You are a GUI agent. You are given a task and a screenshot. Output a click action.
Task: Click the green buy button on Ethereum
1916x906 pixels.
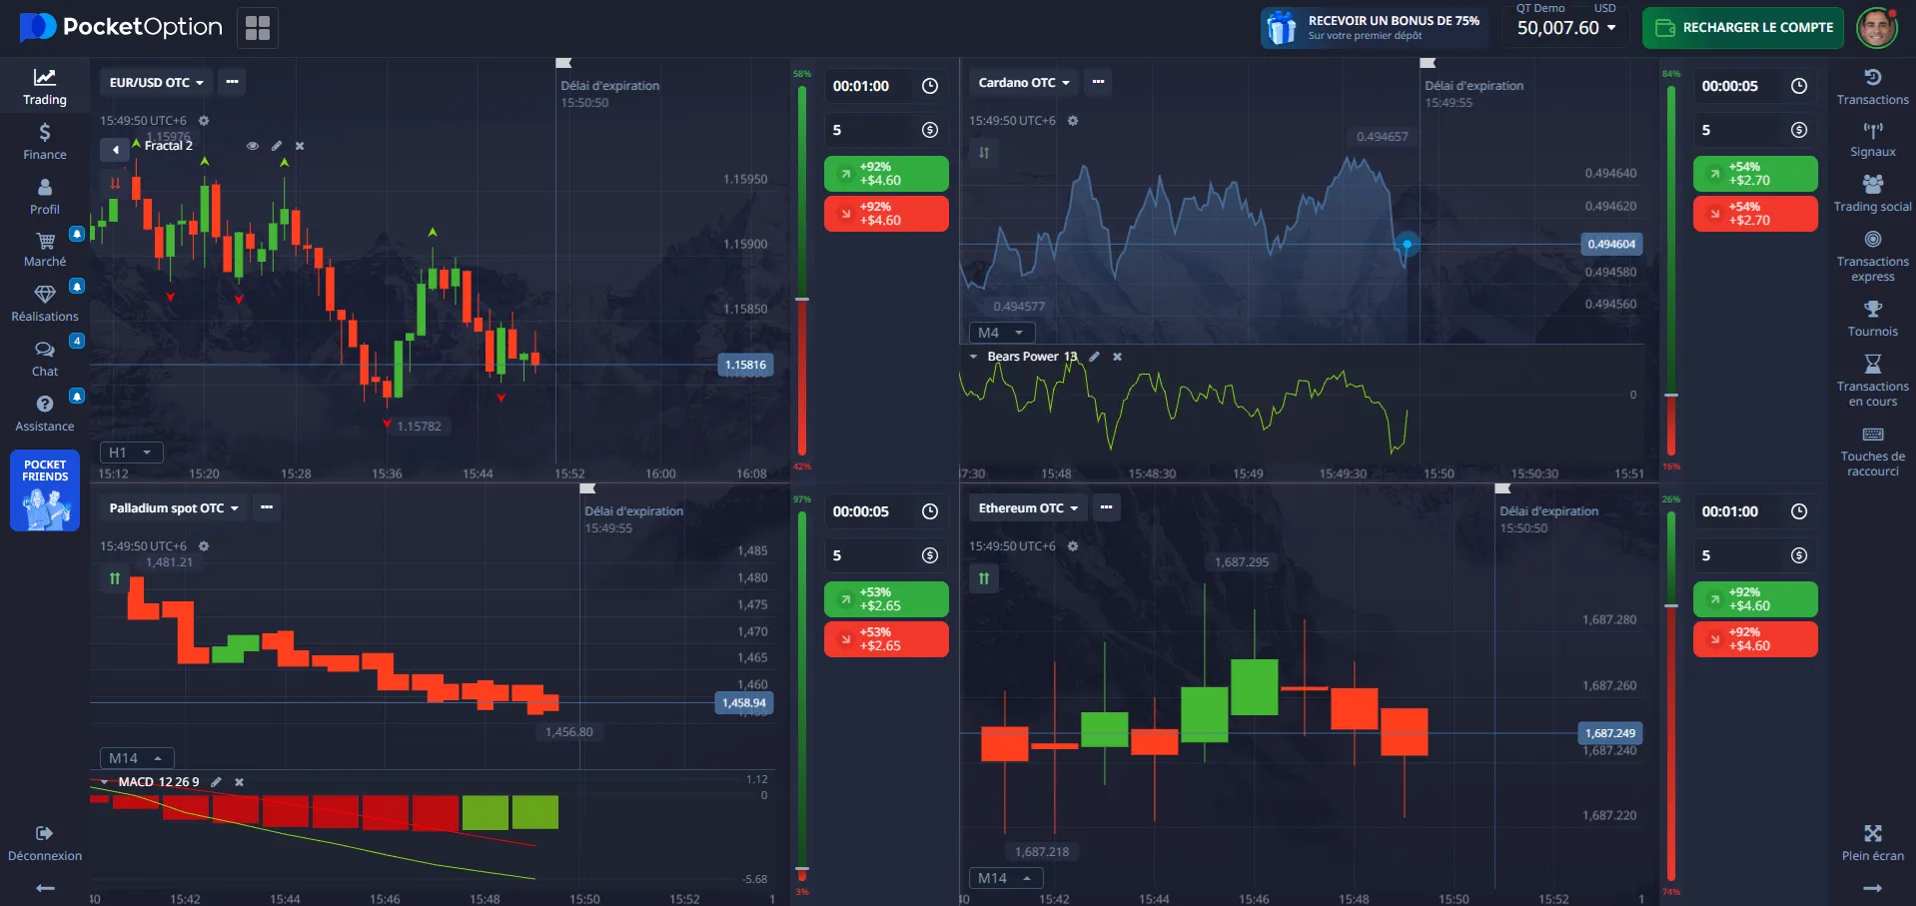1754,599
